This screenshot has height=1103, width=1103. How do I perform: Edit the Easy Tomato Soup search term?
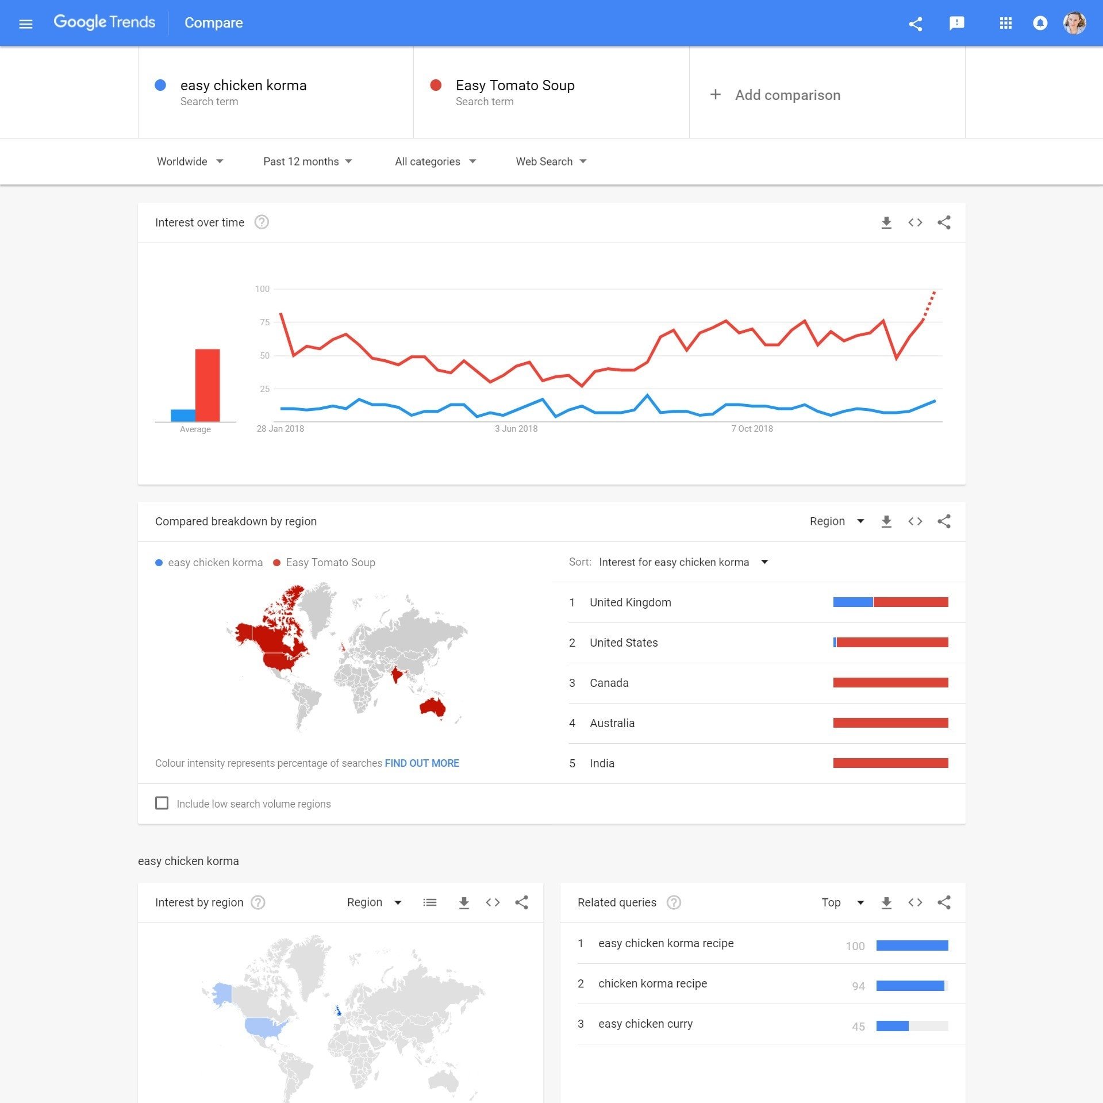(x=551, y=92)
